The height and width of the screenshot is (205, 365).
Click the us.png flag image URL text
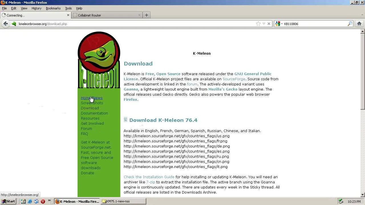pos(177,136)
